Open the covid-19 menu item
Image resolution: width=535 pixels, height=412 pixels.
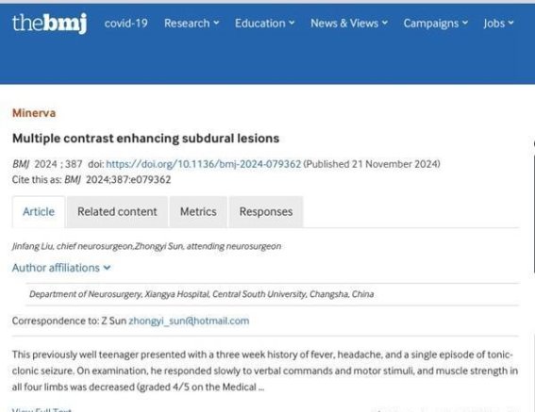tap(125, 24)
